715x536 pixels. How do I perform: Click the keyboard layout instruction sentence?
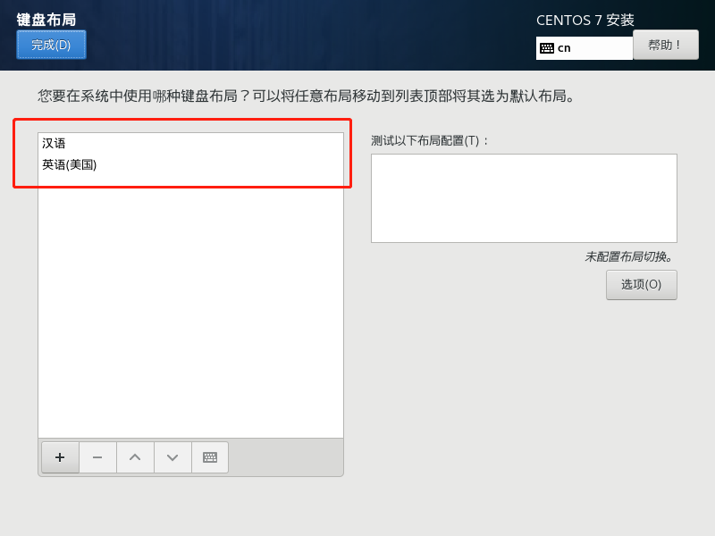306,96
